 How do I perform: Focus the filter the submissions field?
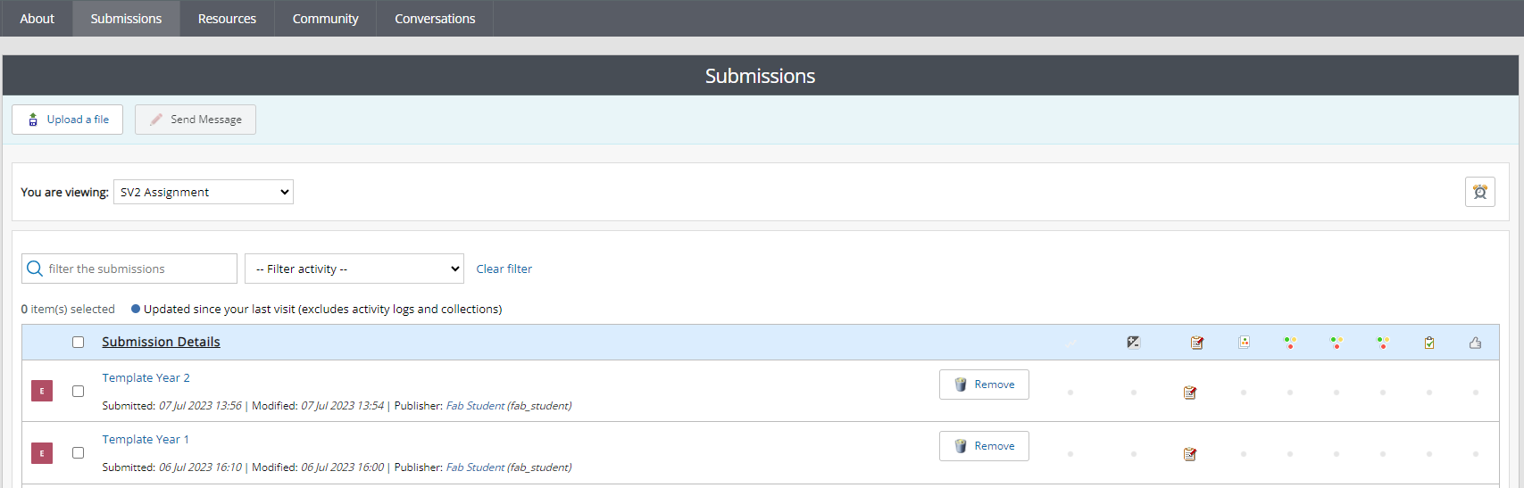click(x=129, y=269)
